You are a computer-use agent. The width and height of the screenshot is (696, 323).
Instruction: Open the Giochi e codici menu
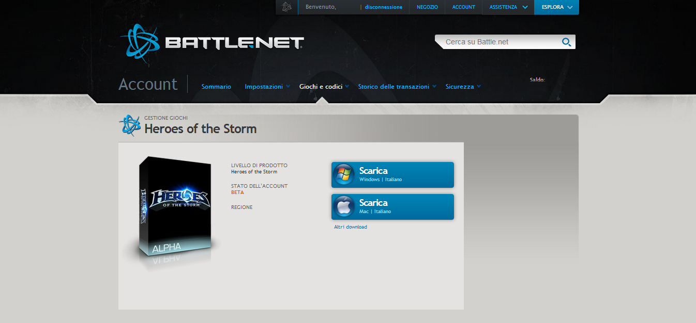(324, 87)
